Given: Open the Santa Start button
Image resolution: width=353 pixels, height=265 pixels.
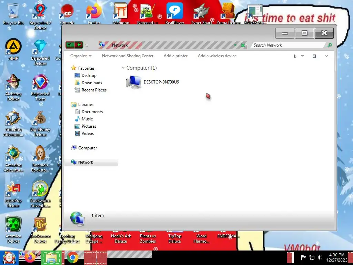Looking at the screenshot, I should coord(9,258).
